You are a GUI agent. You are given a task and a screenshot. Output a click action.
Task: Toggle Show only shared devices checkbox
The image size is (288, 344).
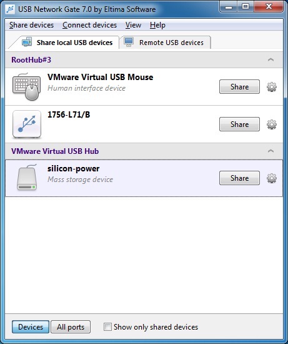coord(107,326)
